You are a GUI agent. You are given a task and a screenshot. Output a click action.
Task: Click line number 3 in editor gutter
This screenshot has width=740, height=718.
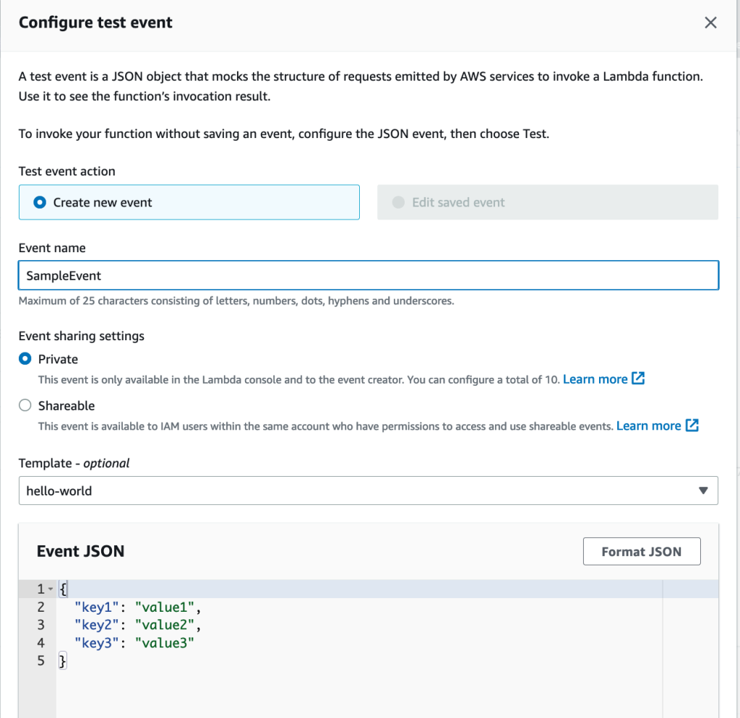(41, 625)
